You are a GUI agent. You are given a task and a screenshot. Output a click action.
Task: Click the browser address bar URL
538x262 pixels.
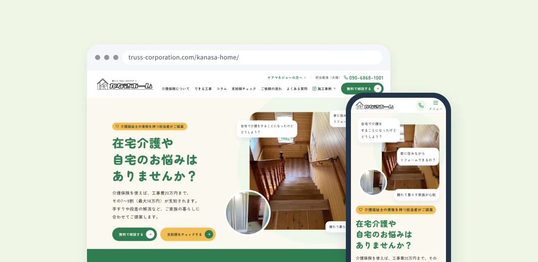coord(184,57)
